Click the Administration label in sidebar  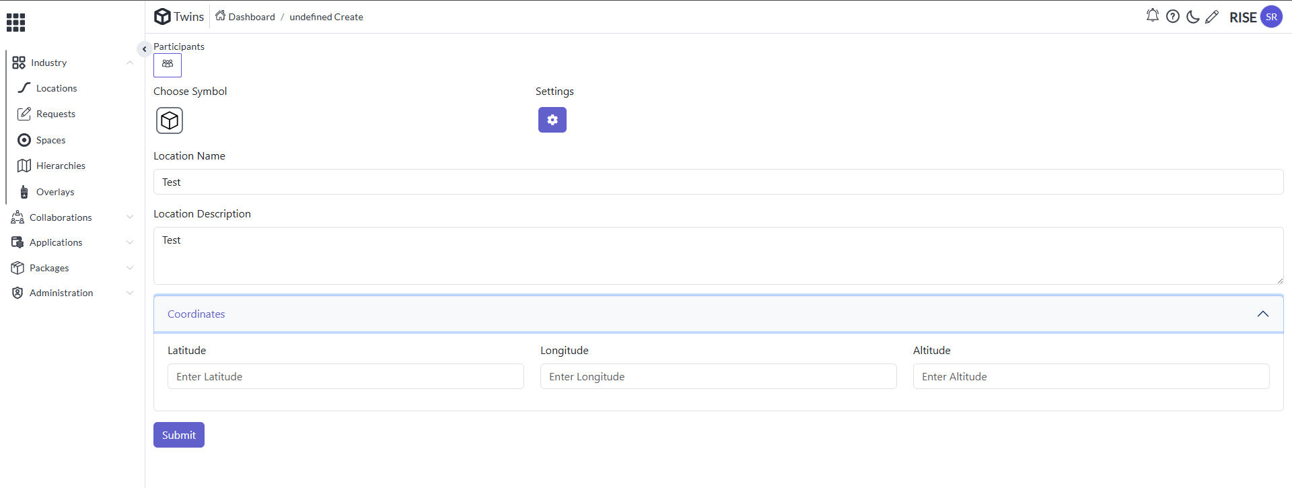[61, 293]
